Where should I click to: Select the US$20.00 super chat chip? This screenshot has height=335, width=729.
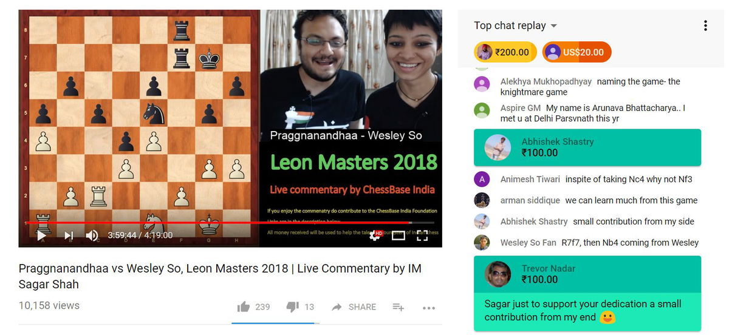click(x=577, y=52)
